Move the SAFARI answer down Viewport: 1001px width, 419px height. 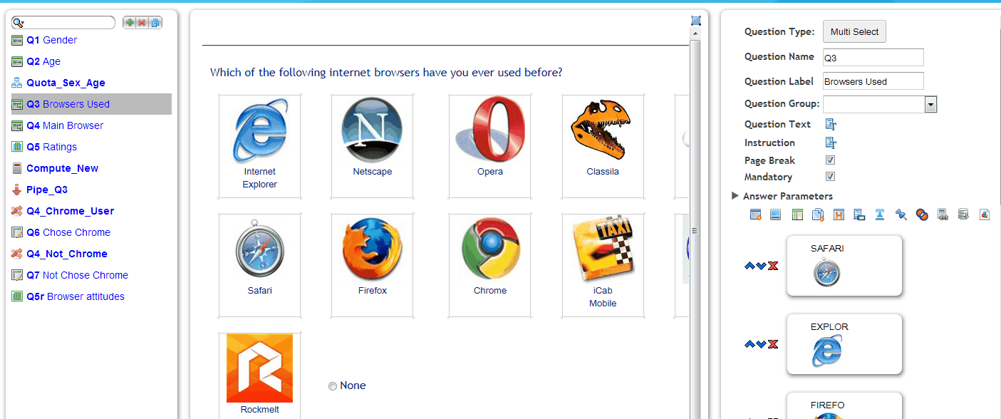coord(761,266)
